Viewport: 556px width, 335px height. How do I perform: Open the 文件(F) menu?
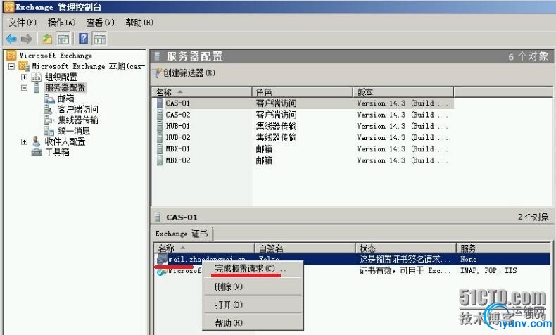(23, 23)
